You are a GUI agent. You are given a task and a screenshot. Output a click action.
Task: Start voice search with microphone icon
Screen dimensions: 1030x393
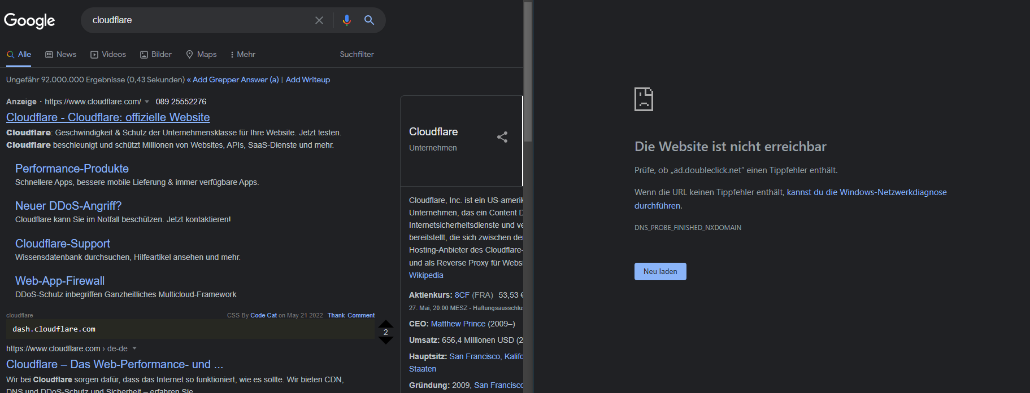(x=347, y=20)
